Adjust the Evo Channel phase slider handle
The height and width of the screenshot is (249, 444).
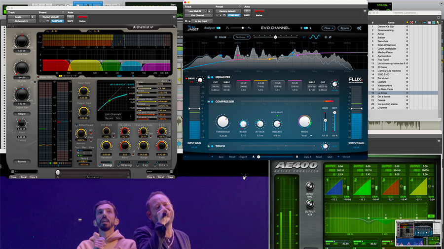(275, 37)
